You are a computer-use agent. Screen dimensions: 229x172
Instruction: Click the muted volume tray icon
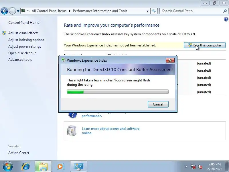[200, 167]
